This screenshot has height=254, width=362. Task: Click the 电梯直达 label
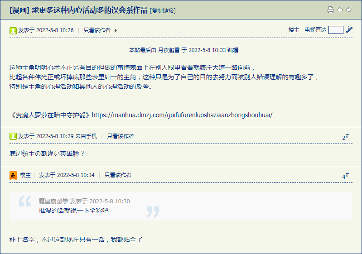[315, 30]
